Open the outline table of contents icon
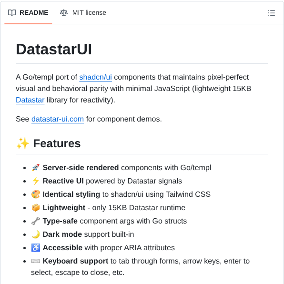The image size is (284, 284). coord(272,13)
